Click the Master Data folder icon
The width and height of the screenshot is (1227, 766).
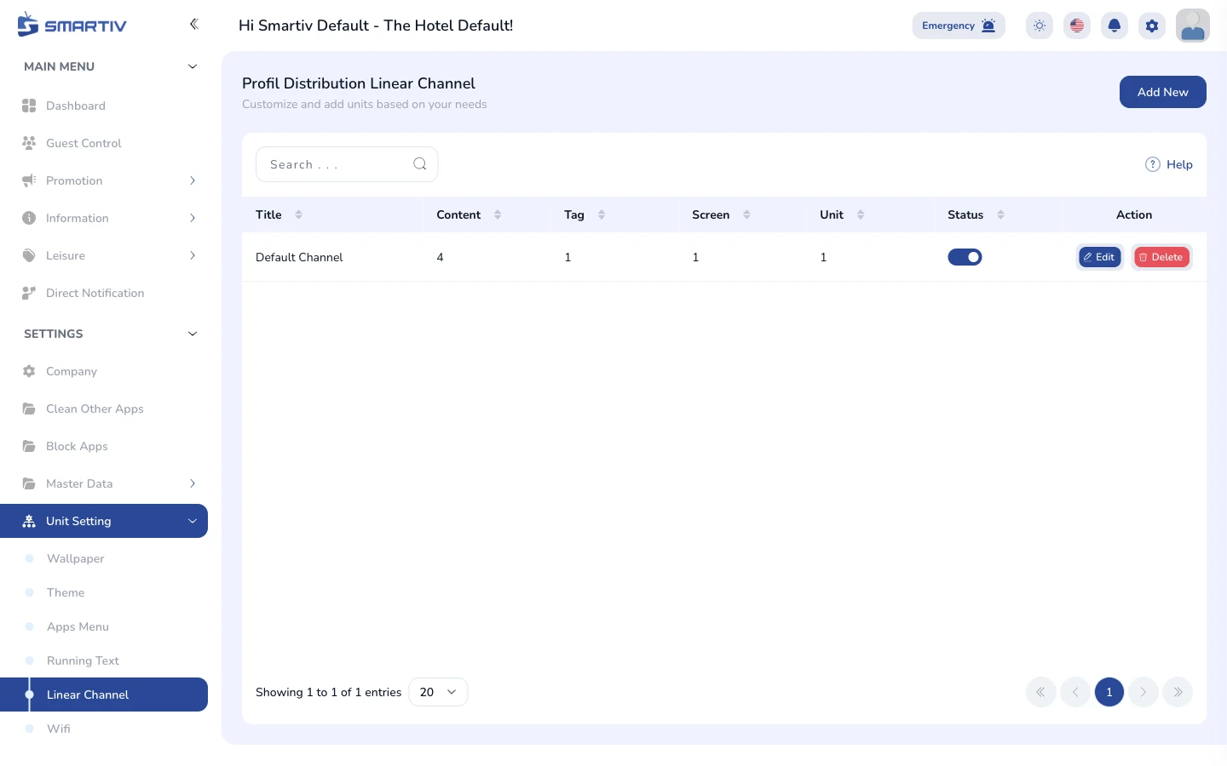pos(29,483)
